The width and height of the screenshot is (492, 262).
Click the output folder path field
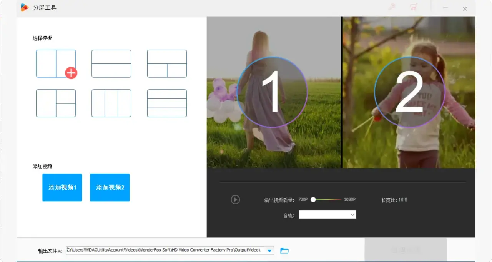pos(165,250)
